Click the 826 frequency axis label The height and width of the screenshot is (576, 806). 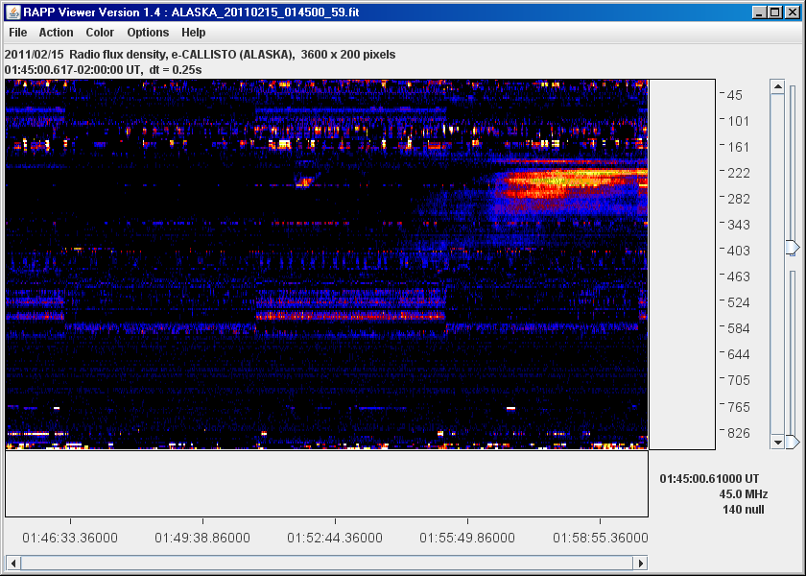pos(738,433)
